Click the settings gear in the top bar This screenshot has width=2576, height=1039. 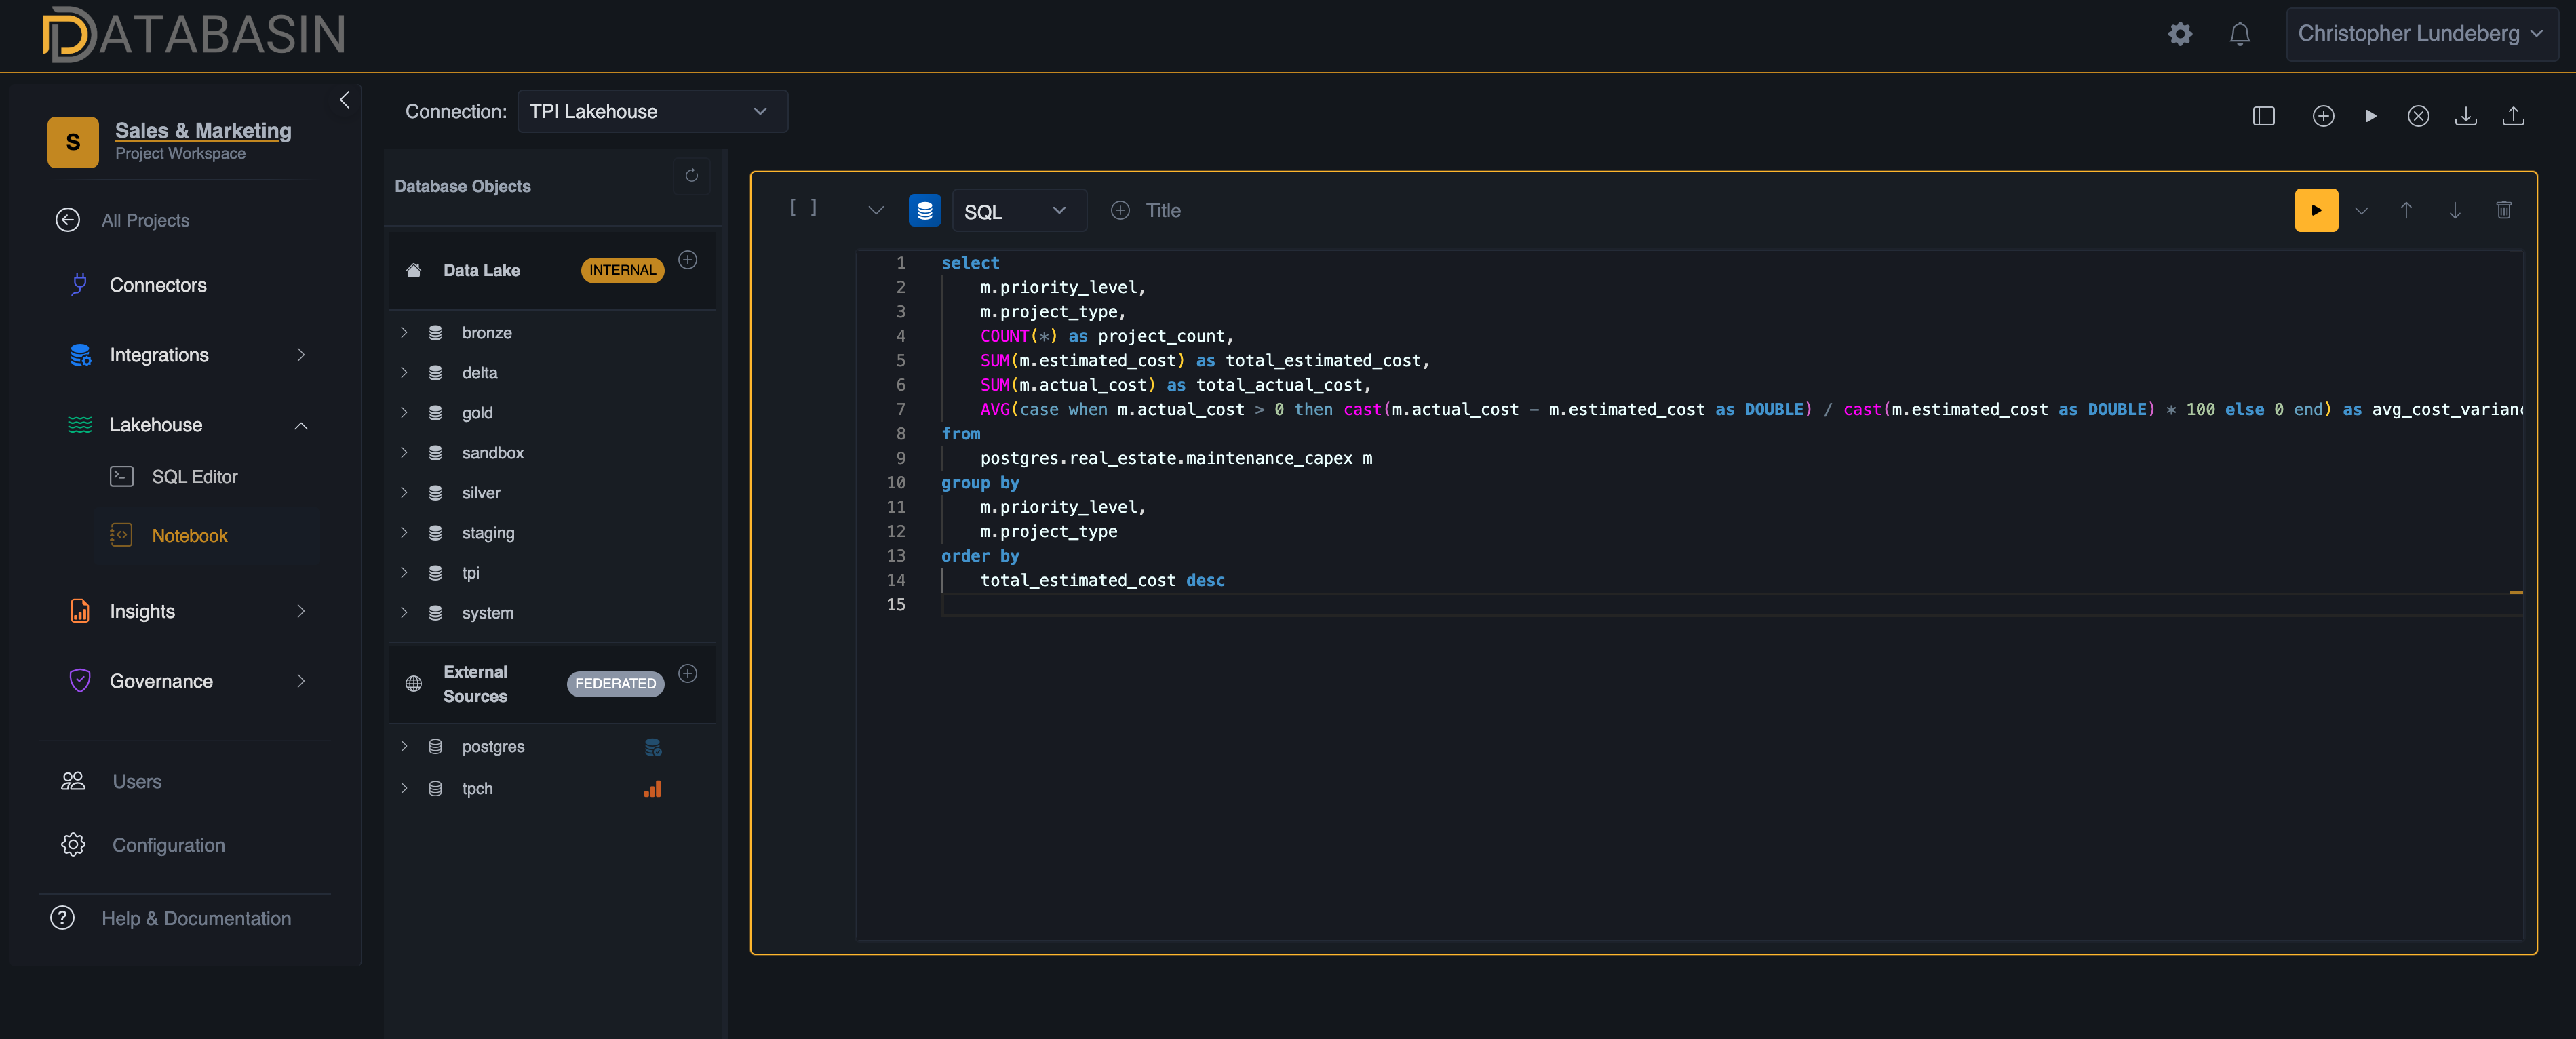[2180, 33]
